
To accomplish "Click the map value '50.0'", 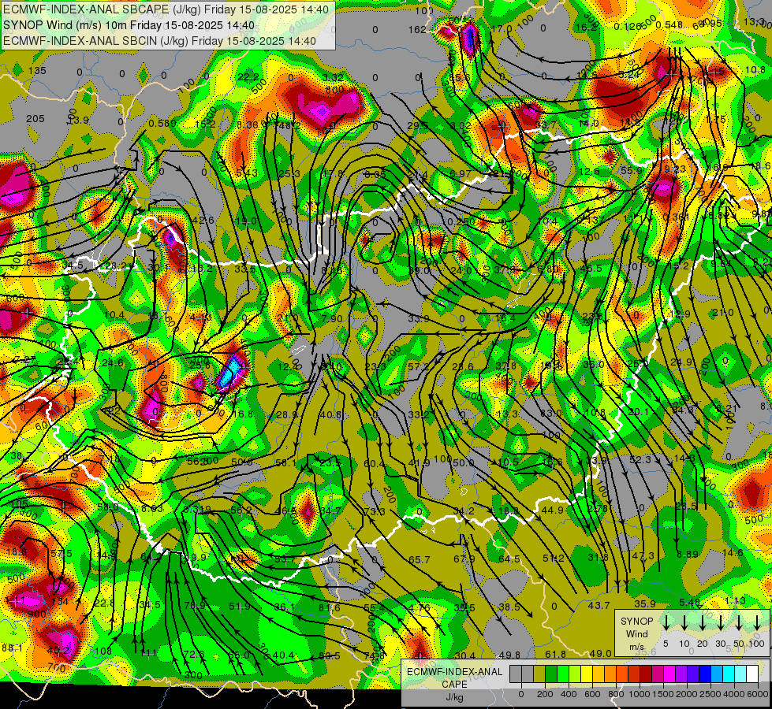I will pos(464,462).
